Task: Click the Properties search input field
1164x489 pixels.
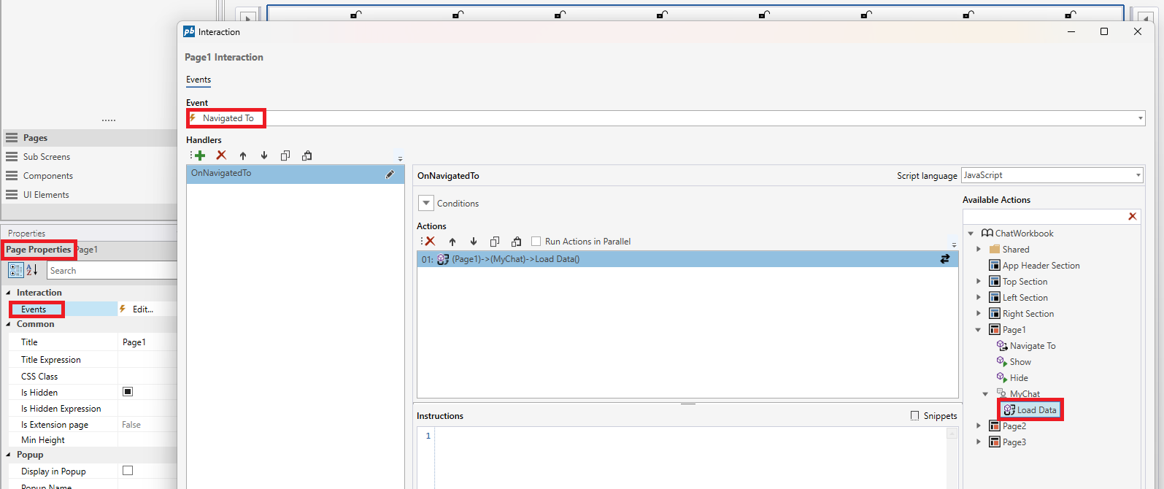Action: click(x=109, y=271)
